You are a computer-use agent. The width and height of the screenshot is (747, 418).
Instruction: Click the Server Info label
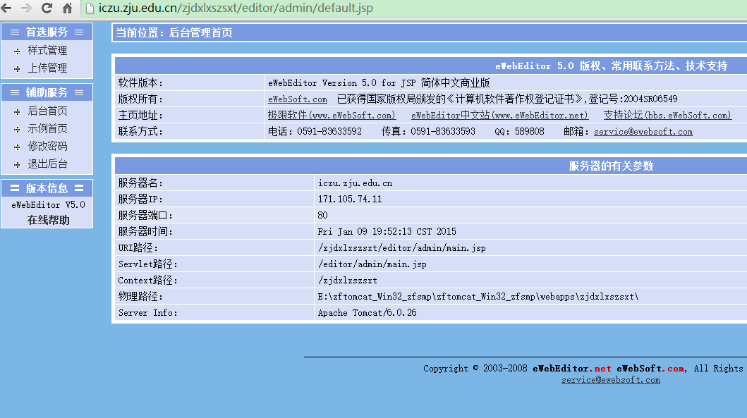(x=147, y=313)
